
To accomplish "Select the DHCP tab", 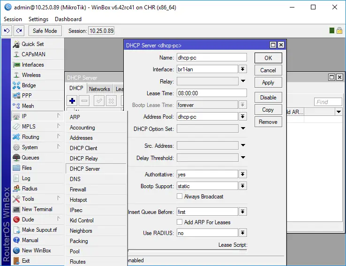I will click(76, 88).
